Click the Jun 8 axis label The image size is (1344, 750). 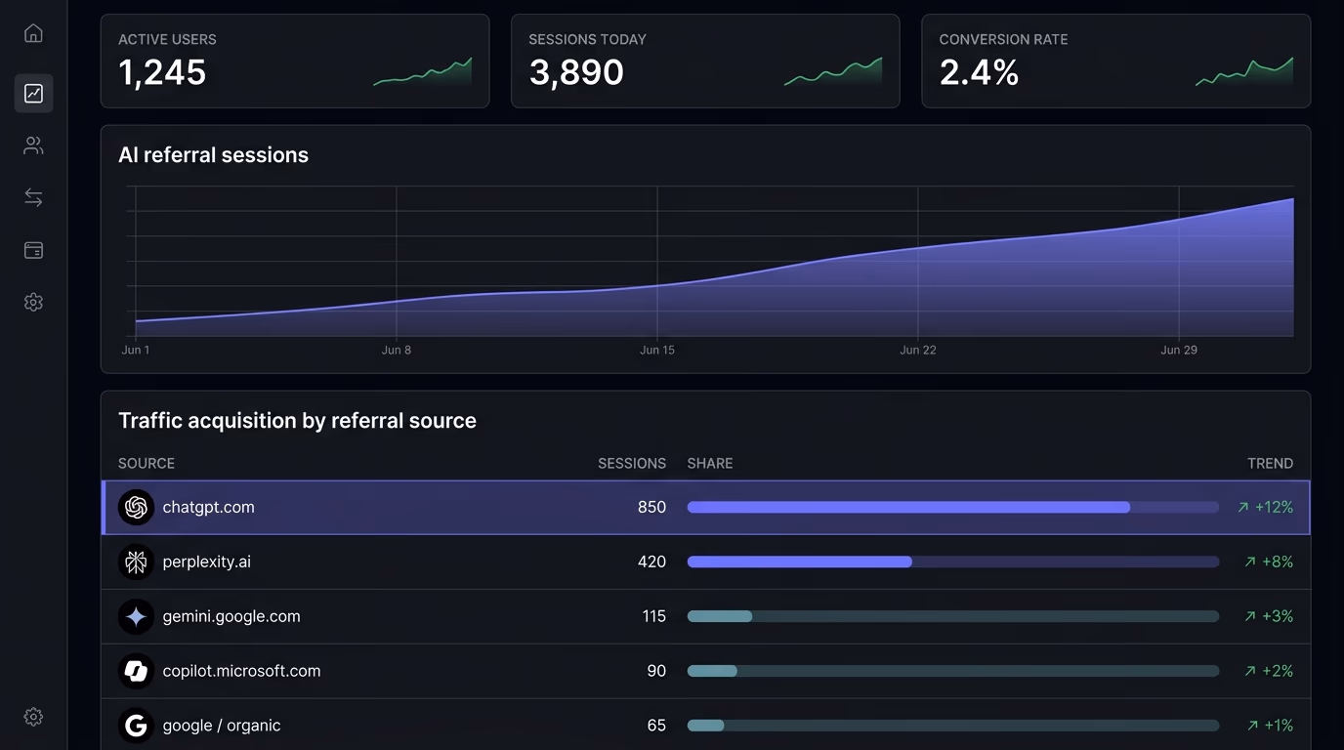397,350
